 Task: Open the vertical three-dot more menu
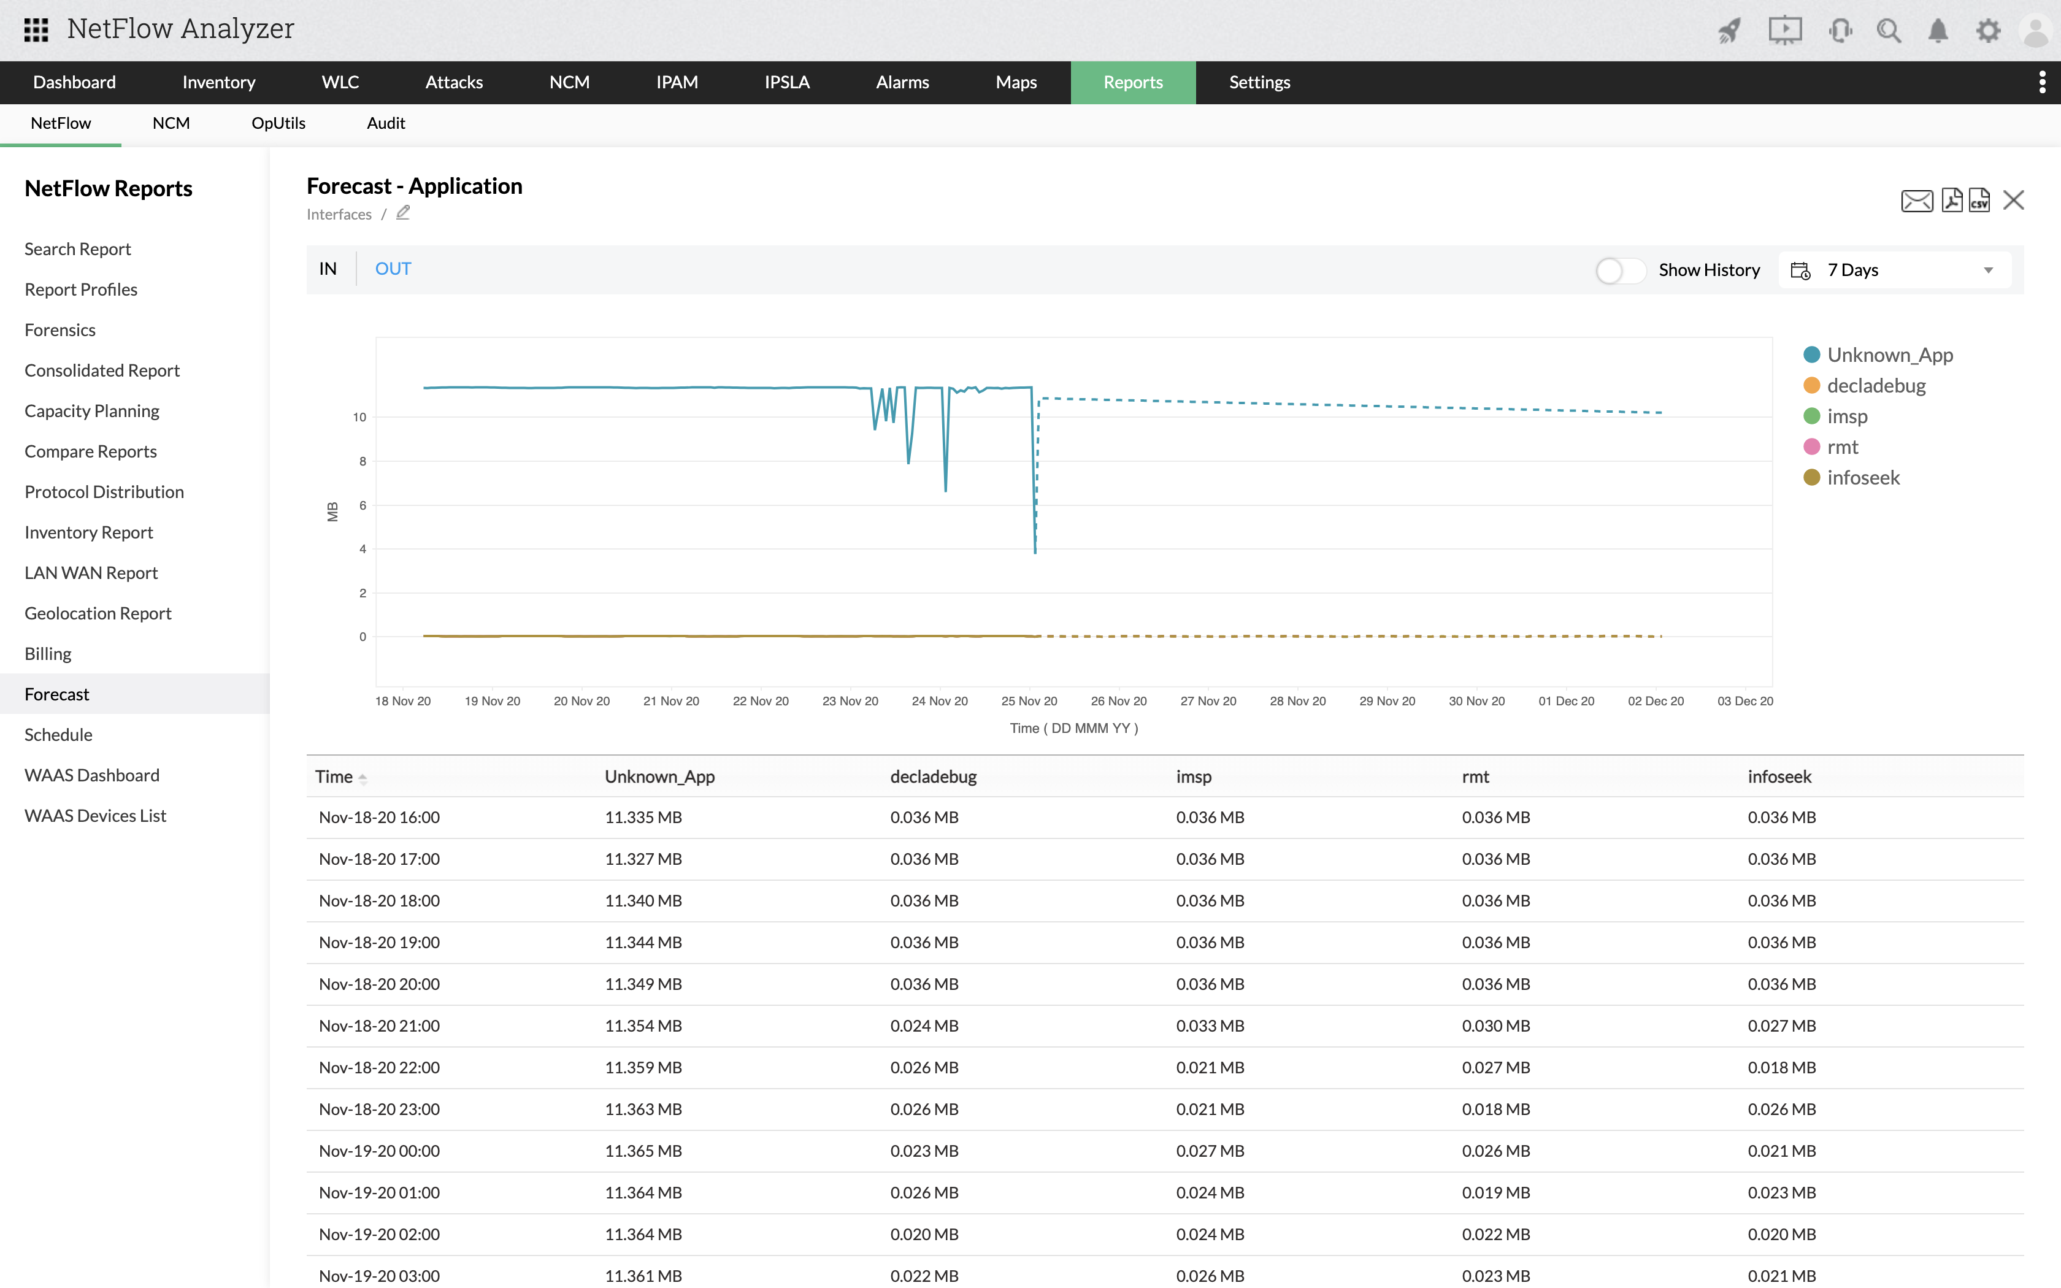click(2042, 82)
